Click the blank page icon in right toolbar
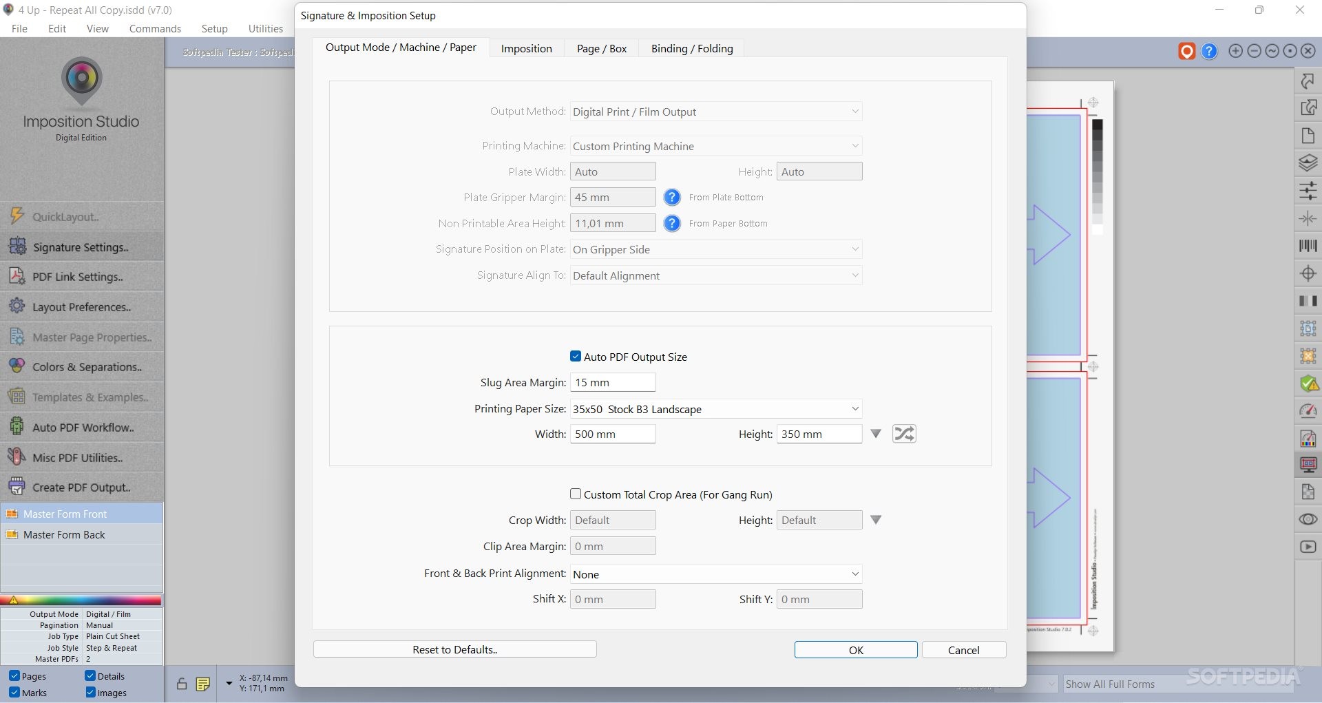 point(1308,136)
